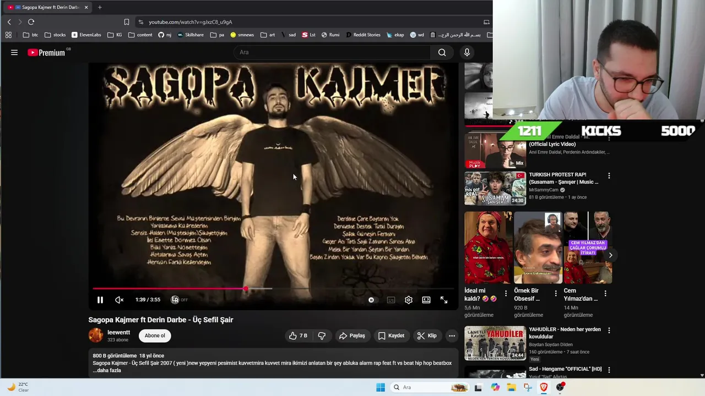Open options for YAHUDİLER video
The width and height of the screenshot is (705, 396).
pos(609,331)
